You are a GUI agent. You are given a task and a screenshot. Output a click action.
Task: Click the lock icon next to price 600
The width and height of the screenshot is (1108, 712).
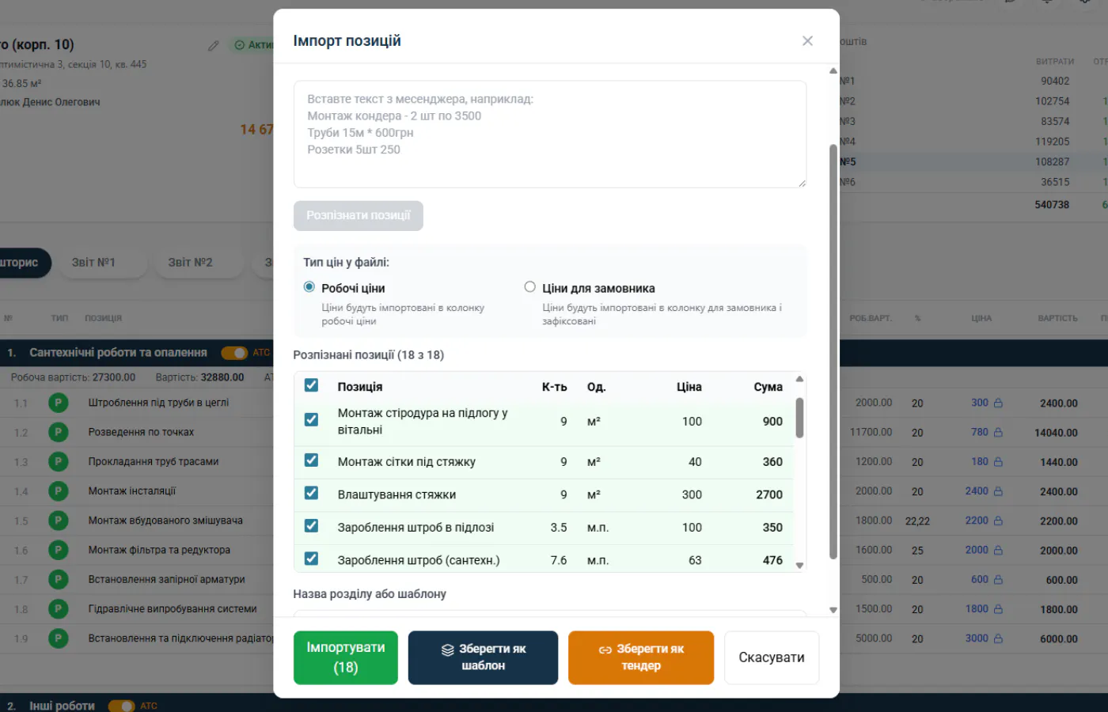pos(998,579)
